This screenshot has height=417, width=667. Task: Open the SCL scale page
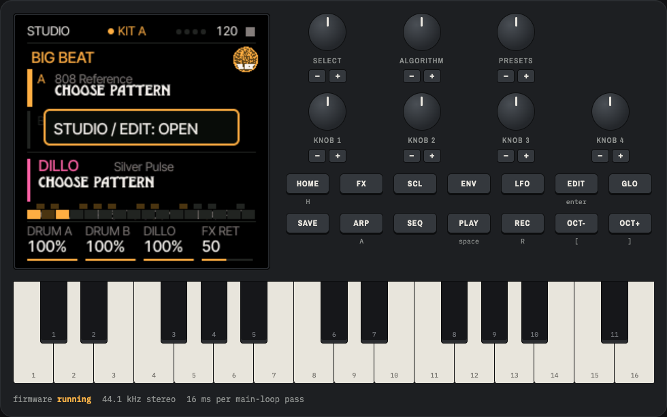pos(414,184)
